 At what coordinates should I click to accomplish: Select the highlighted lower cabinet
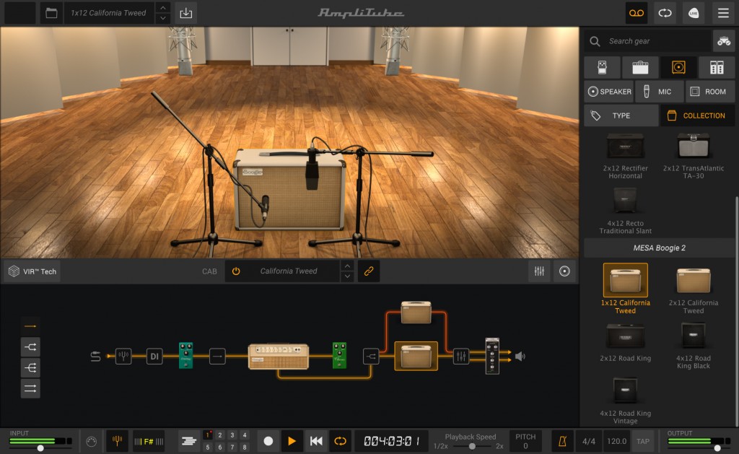416,356
